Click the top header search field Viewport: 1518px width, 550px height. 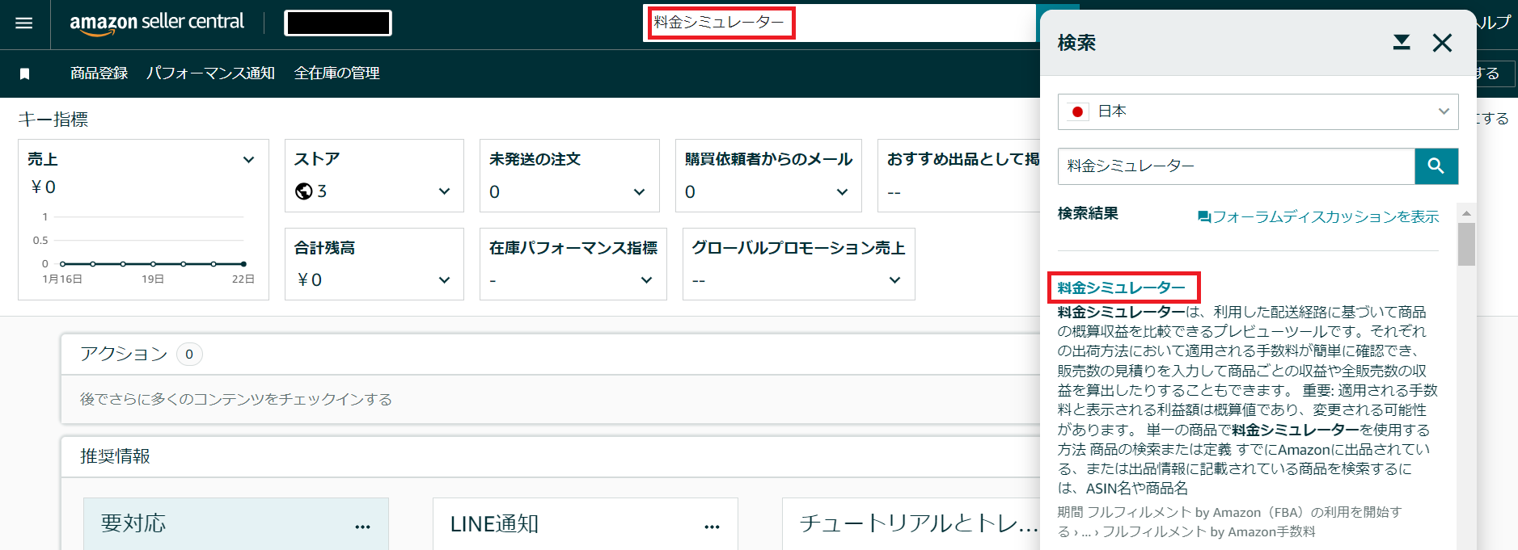click(x=839, y=23)
